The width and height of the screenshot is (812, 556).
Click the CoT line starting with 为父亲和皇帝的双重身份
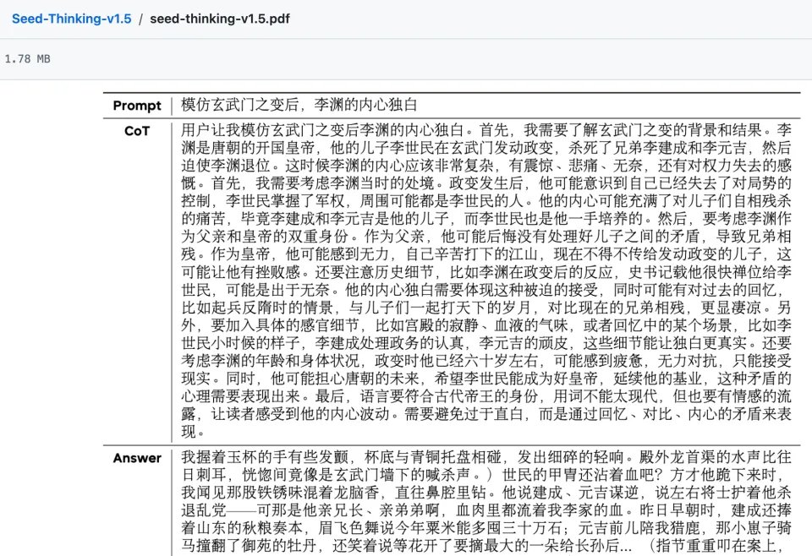point(486,233)
